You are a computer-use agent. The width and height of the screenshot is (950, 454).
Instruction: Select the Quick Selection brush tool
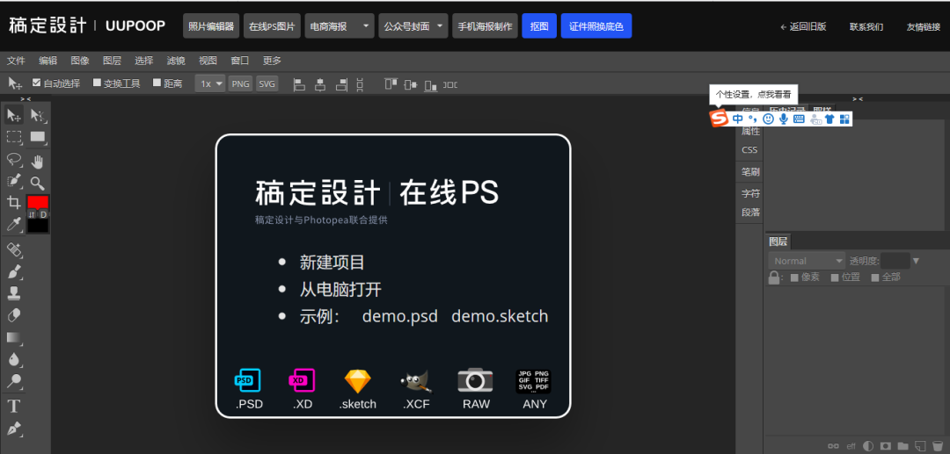tap(14, 181)
